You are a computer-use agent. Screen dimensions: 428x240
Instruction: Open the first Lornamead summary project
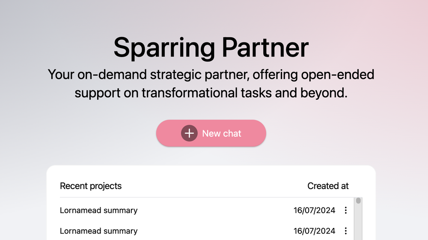(98, 210)
